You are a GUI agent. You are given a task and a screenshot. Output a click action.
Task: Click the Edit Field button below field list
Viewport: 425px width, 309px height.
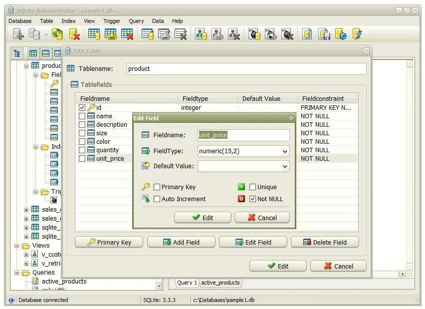pyautogui.click(x=253, y=242)
